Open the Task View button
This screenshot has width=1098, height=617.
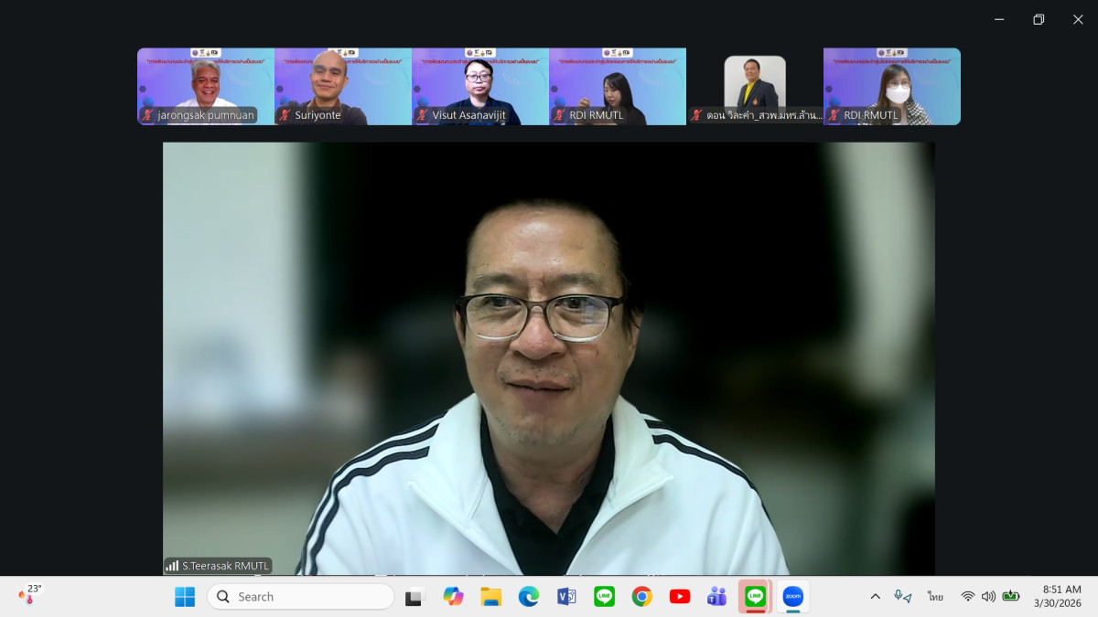click(x=415, y=597)
